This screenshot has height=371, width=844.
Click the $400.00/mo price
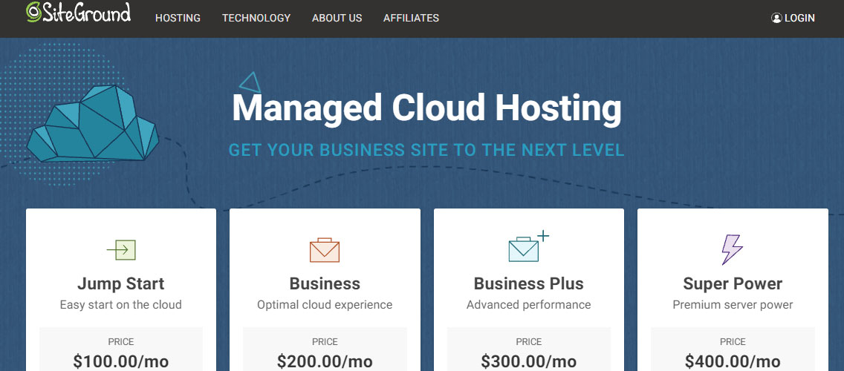(x=733, y=361)
